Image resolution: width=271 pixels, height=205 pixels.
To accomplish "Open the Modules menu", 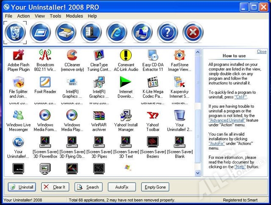I will 75,16.
